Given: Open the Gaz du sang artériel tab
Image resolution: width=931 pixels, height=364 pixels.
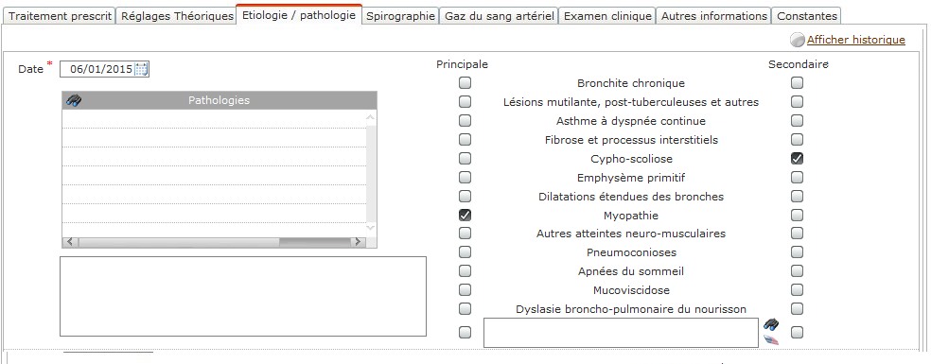Looking at the screenshot, I should pos(500,16).
